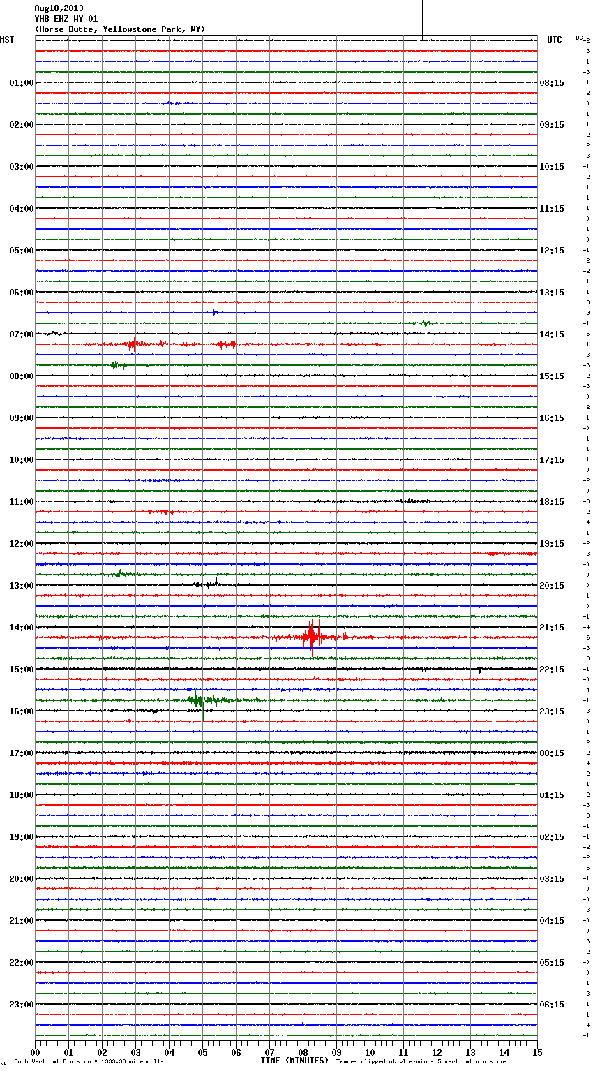
Task: Click the 21:15 UTC time label
Action: pyautogui.click(x=552, y=628)
